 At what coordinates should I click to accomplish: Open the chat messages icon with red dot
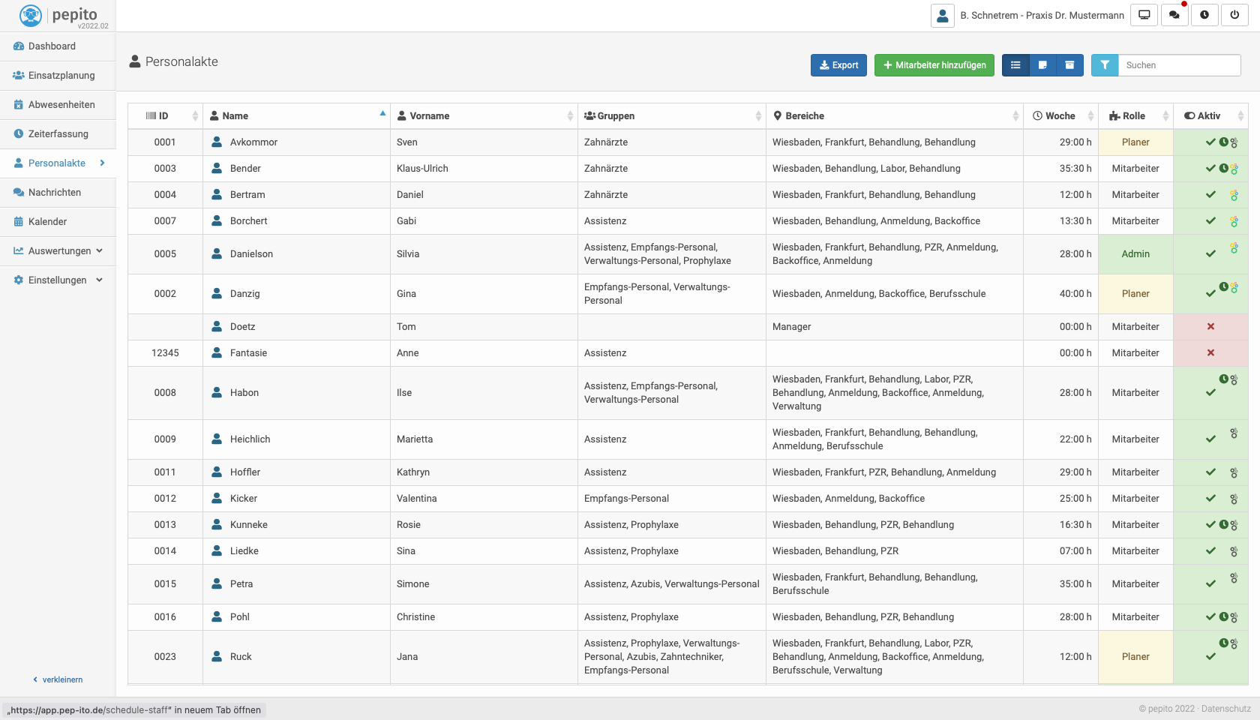click(x=1174, y=15)
